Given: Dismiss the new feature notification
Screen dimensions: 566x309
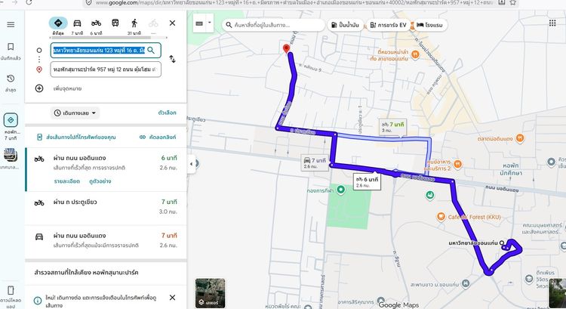Looking at the screenshot, I should [x=173, y=298].
